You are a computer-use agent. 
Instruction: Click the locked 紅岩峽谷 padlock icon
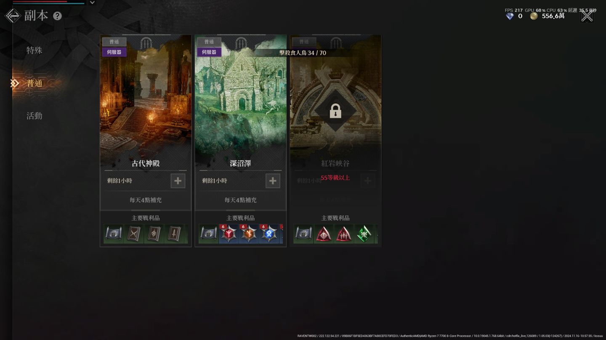[335, 111]
